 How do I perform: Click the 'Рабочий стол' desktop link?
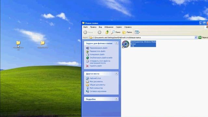(x=95, y=78)
